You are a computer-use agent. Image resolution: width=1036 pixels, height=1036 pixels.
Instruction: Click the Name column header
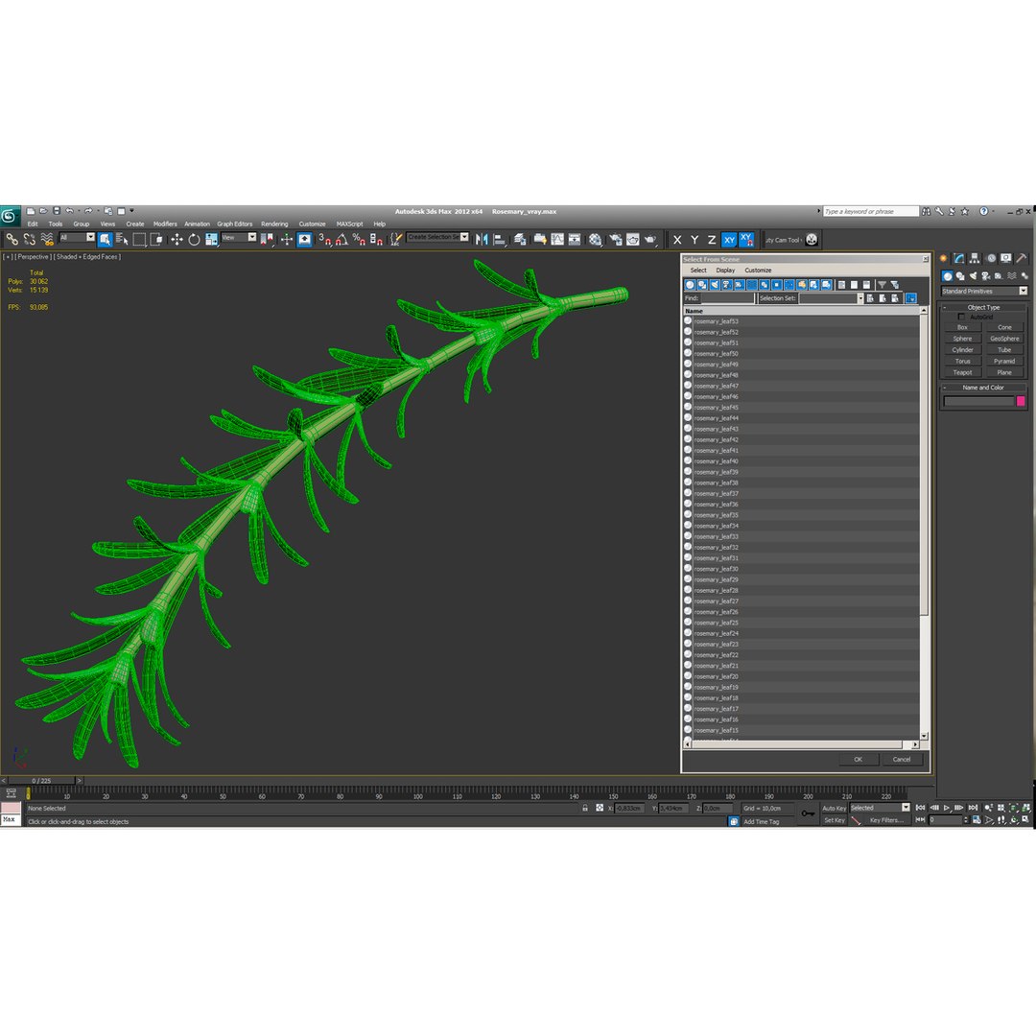pos(801,311)
